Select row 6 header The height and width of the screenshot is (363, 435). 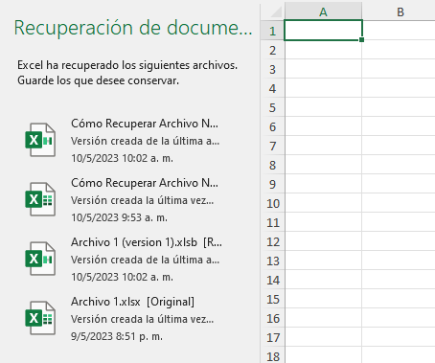(272, 126)
